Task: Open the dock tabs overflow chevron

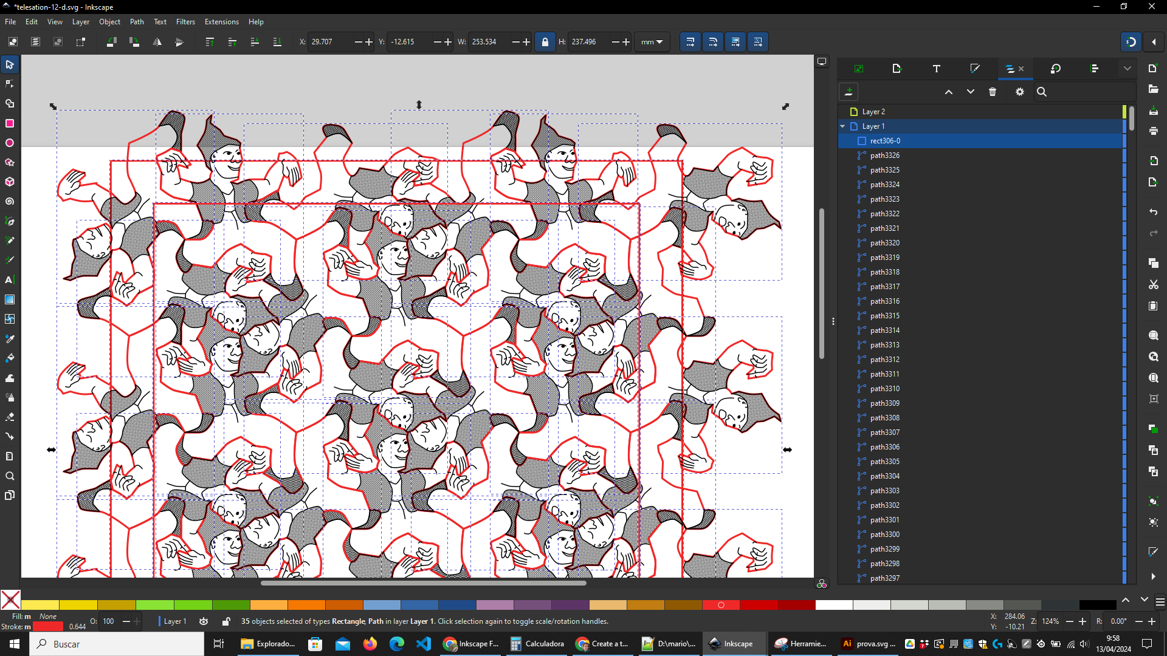Action: (1127, 69)
